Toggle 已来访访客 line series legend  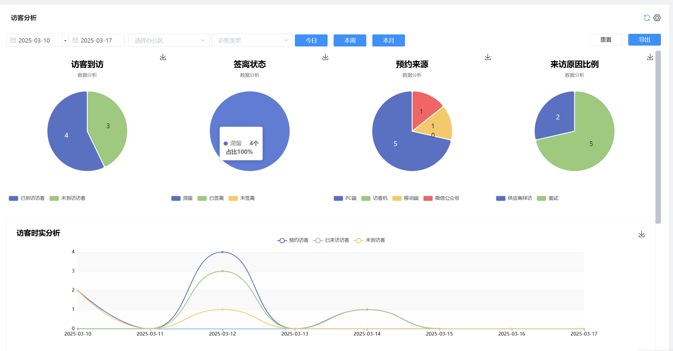[x=331, y=240]
